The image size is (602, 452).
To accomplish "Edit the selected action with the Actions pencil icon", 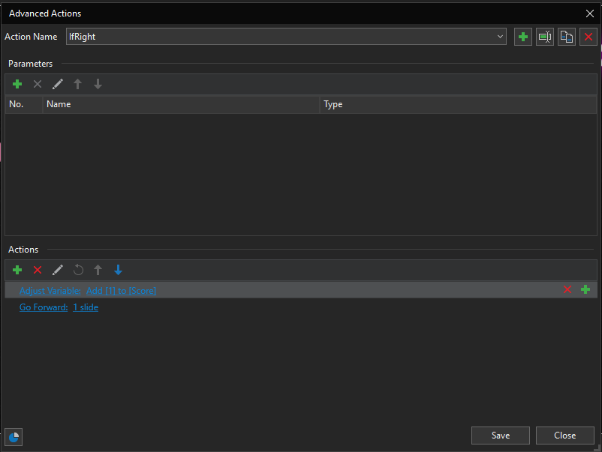I will click(x=58, y=270).
